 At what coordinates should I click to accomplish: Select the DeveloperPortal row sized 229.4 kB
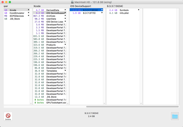(50, 56)
